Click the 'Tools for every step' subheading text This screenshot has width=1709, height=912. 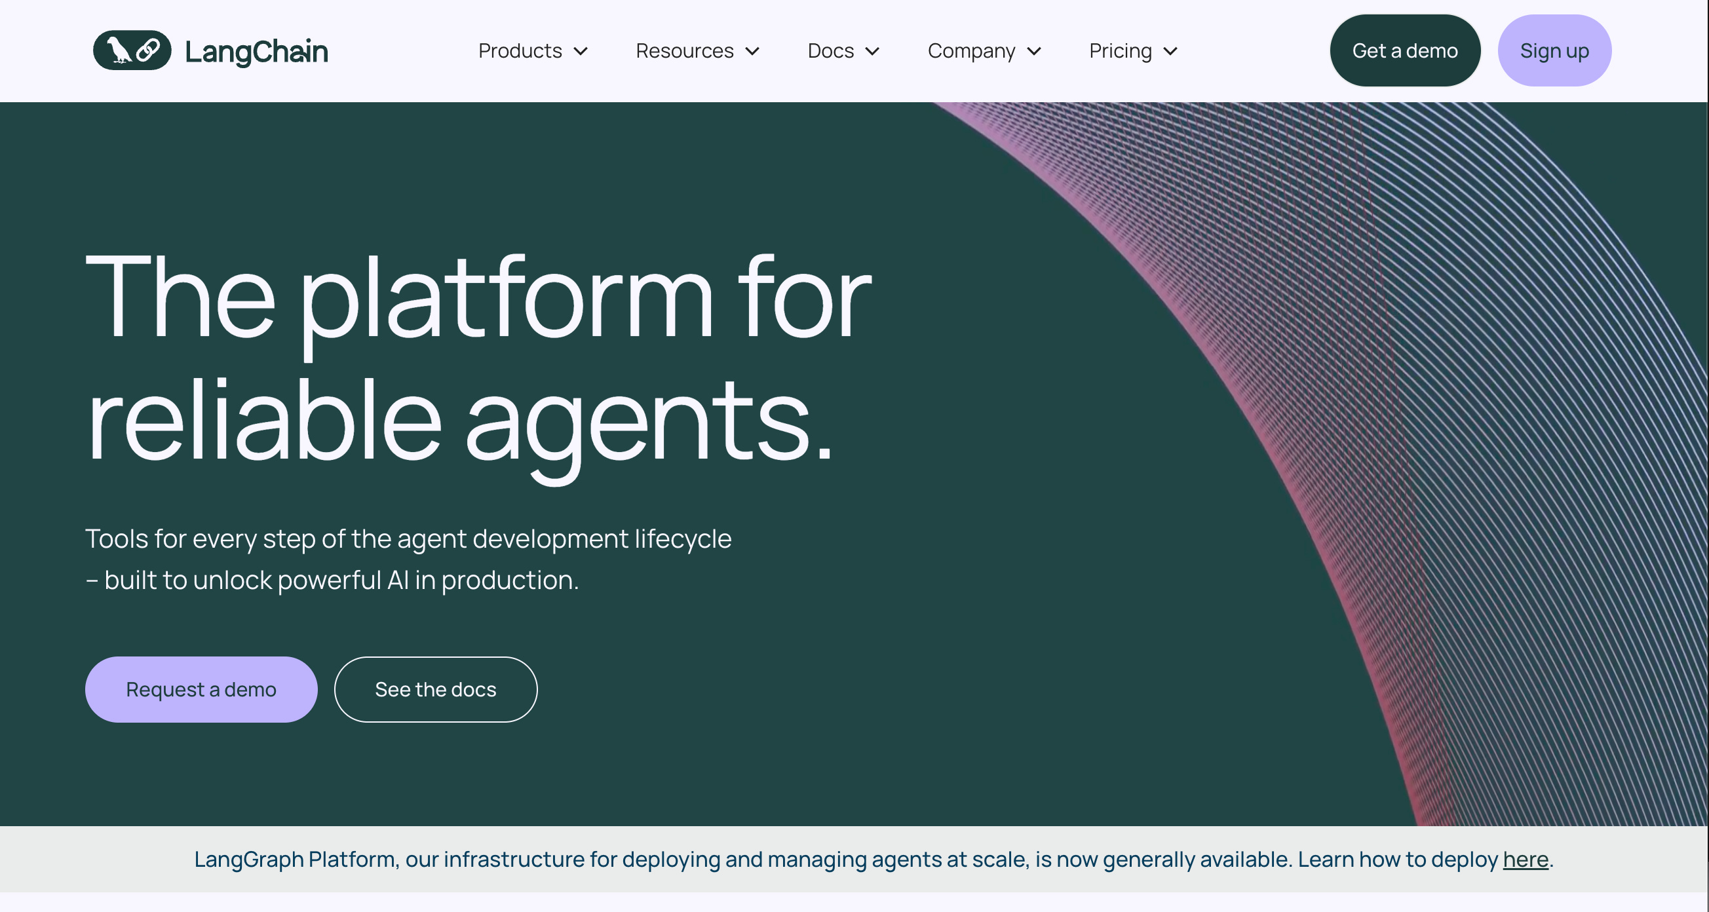tap(408, 558)
